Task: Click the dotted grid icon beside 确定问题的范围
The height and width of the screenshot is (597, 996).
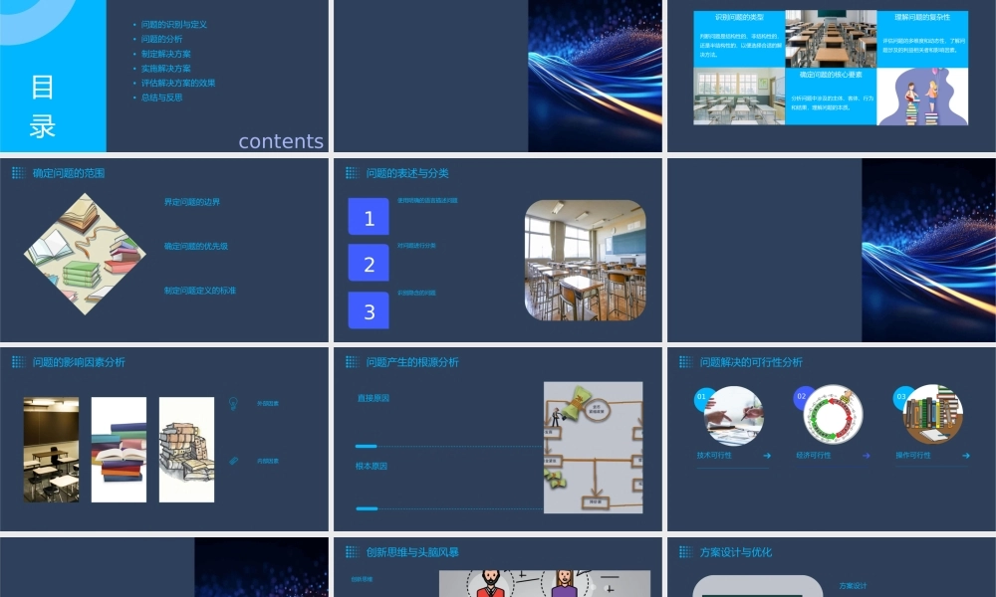Action: pos(18,172)
